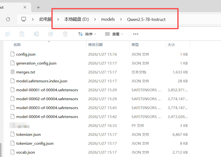Select model.safetensors.index.json

click(x=42, y=81)
